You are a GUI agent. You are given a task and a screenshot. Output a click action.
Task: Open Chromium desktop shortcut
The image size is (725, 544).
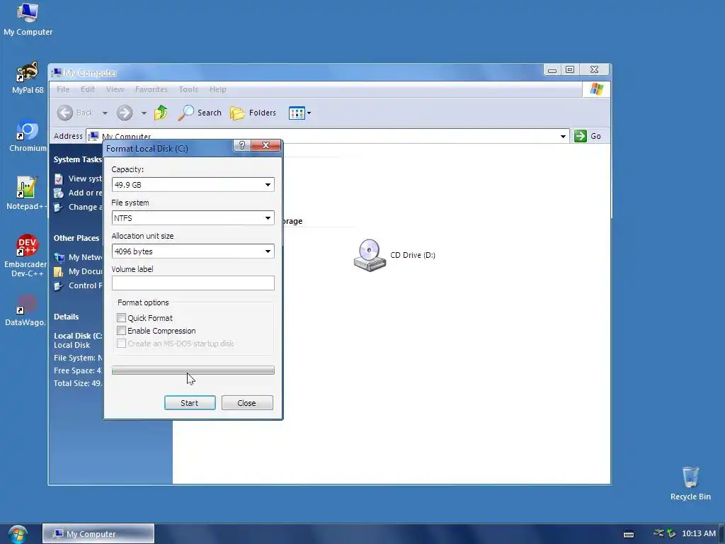tap(28, 136)
